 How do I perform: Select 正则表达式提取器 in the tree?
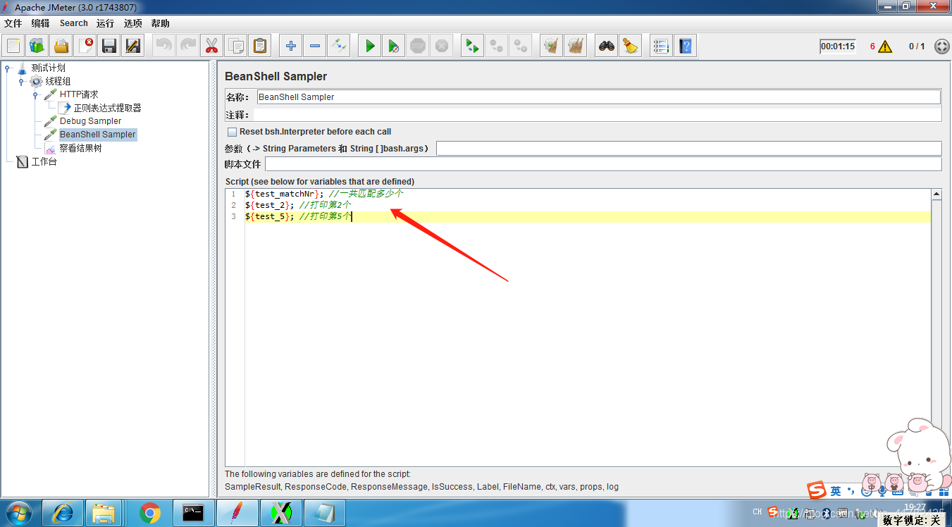click(x=108, y=108)
